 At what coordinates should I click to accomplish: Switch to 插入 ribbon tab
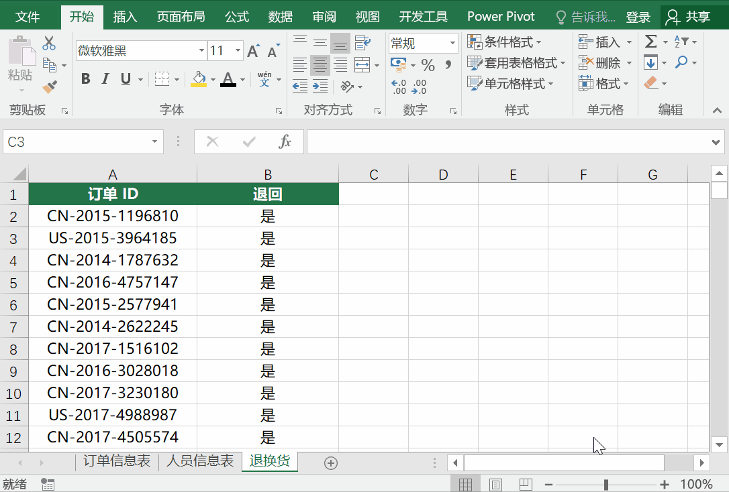(x=125, y=17)
